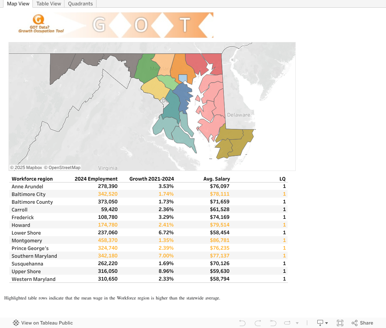Open View on Tableau Public link
Viewport: 386px width, 328px height.
click(x=43, y=323)
